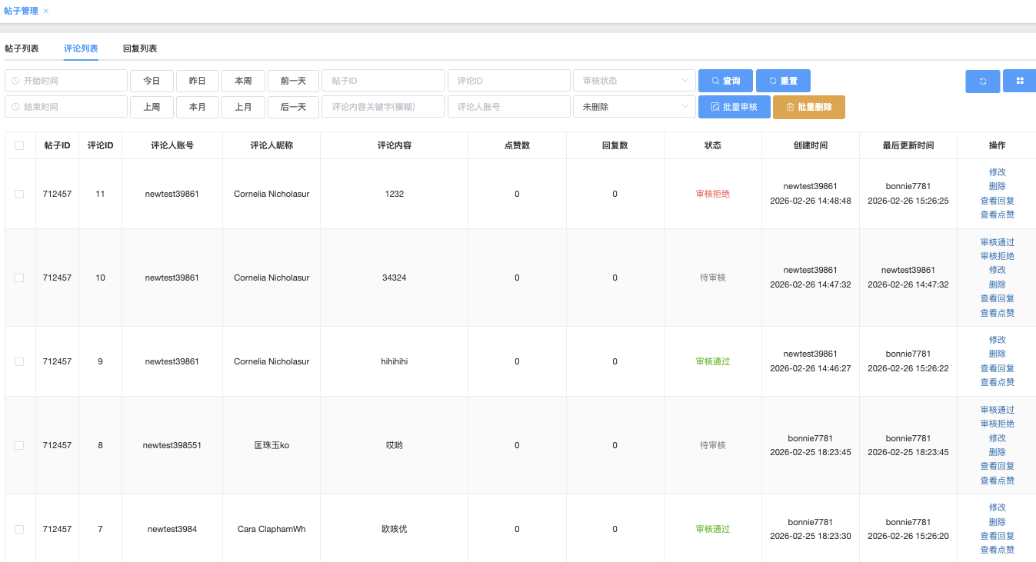Screen dimensions: 1036x562
Task: Click the refresh icon button at top right
Action: click(982, 81)
